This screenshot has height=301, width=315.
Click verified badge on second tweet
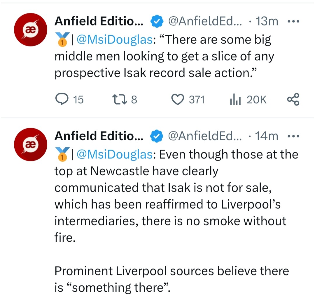coord(156,136)
